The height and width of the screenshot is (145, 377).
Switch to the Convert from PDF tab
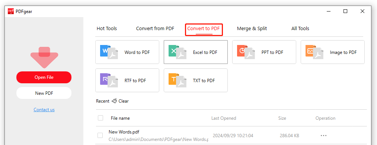[155, 29]
